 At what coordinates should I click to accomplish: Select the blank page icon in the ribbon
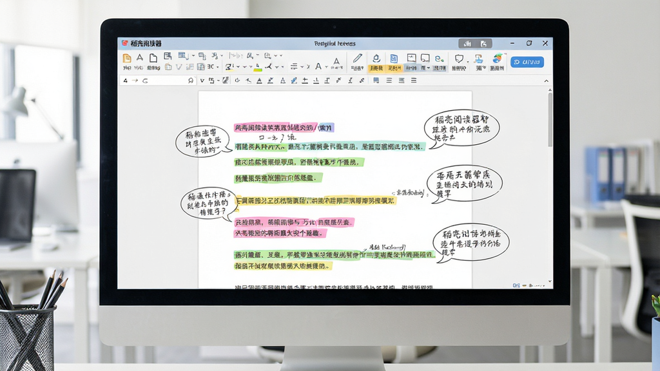tap(153, 58)
